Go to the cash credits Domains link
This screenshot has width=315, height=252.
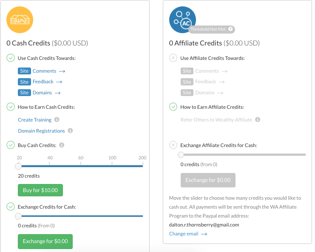(42, 93)
